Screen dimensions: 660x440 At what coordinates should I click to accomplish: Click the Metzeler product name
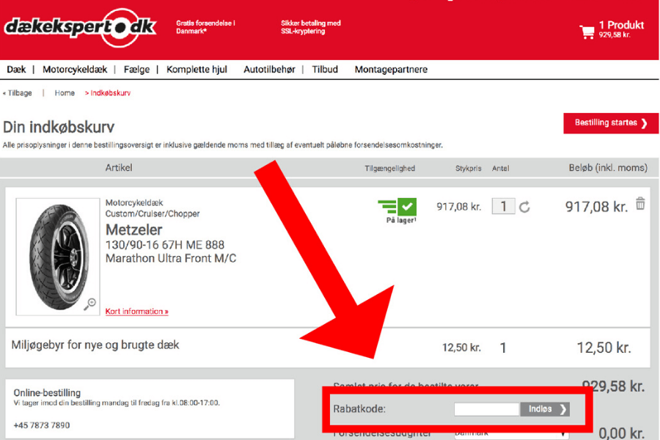pos(134,230)
